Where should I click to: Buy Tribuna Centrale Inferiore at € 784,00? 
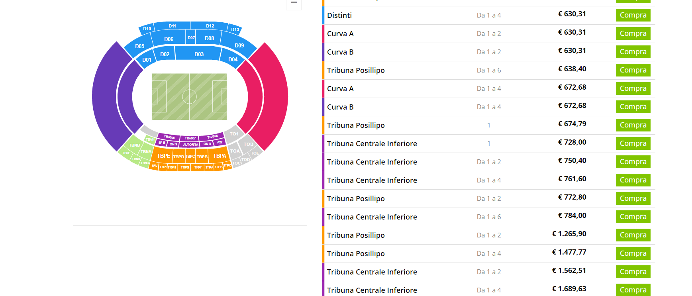633,217
